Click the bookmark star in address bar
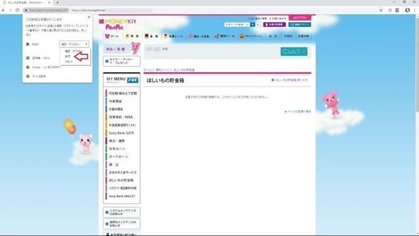The width and height of the screenshot is (419, 236). [x=381, y=10]
